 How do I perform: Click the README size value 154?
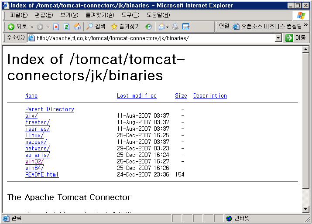click(x=180, y=174)
